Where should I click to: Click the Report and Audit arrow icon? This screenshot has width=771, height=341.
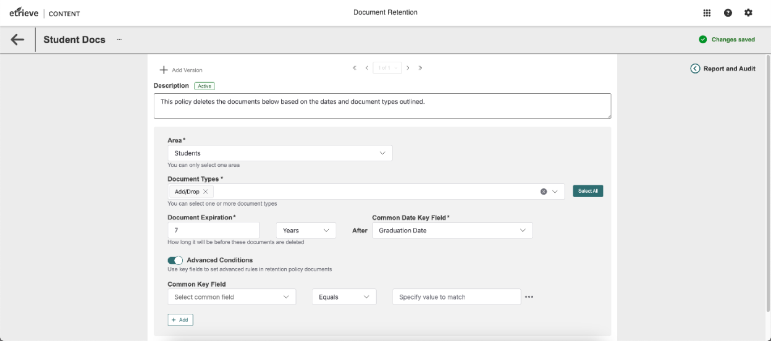click(x=695, y=69)
